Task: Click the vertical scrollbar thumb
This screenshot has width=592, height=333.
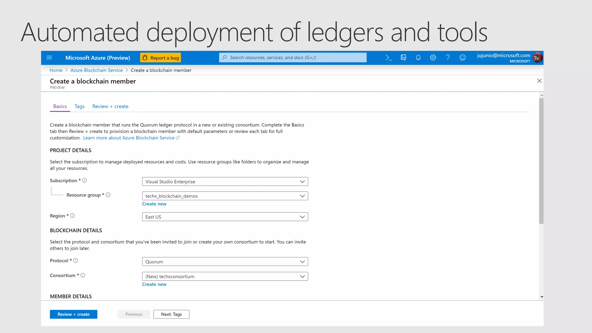Action: point(541,161)
